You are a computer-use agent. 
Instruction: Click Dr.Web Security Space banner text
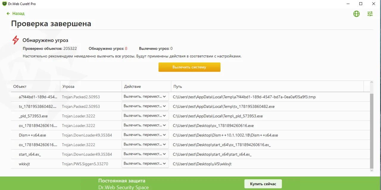tap(124, 187)
